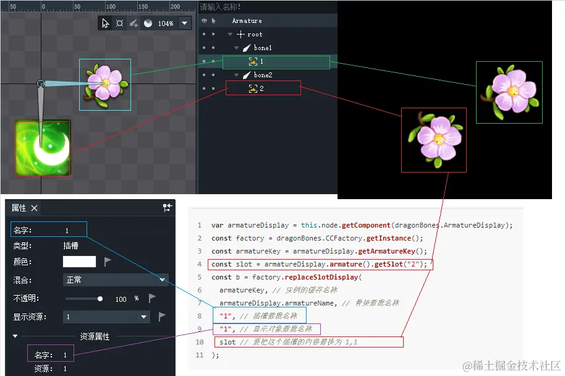Toggle visibility dot of bone2 row
The image size is (565, 376).
pos(204,75)
